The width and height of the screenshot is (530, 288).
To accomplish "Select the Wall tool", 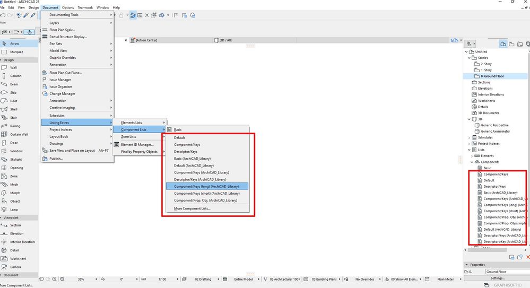I will click(19, 67).
